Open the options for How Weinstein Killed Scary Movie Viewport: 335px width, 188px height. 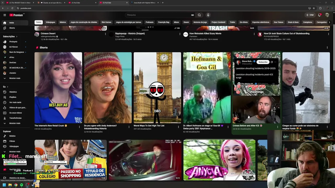tap(254, 34)
